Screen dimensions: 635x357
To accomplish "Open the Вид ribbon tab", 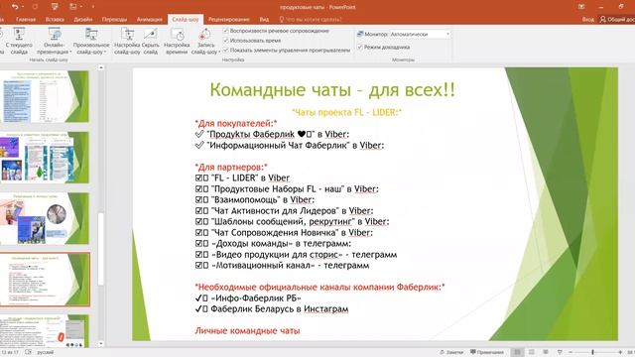I will point(264,19).
